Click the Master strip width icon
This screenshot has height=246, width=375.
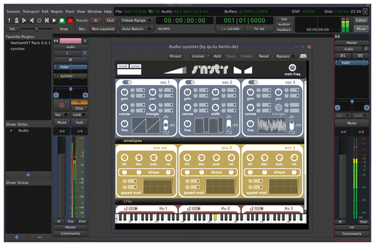tap(337, 37)
